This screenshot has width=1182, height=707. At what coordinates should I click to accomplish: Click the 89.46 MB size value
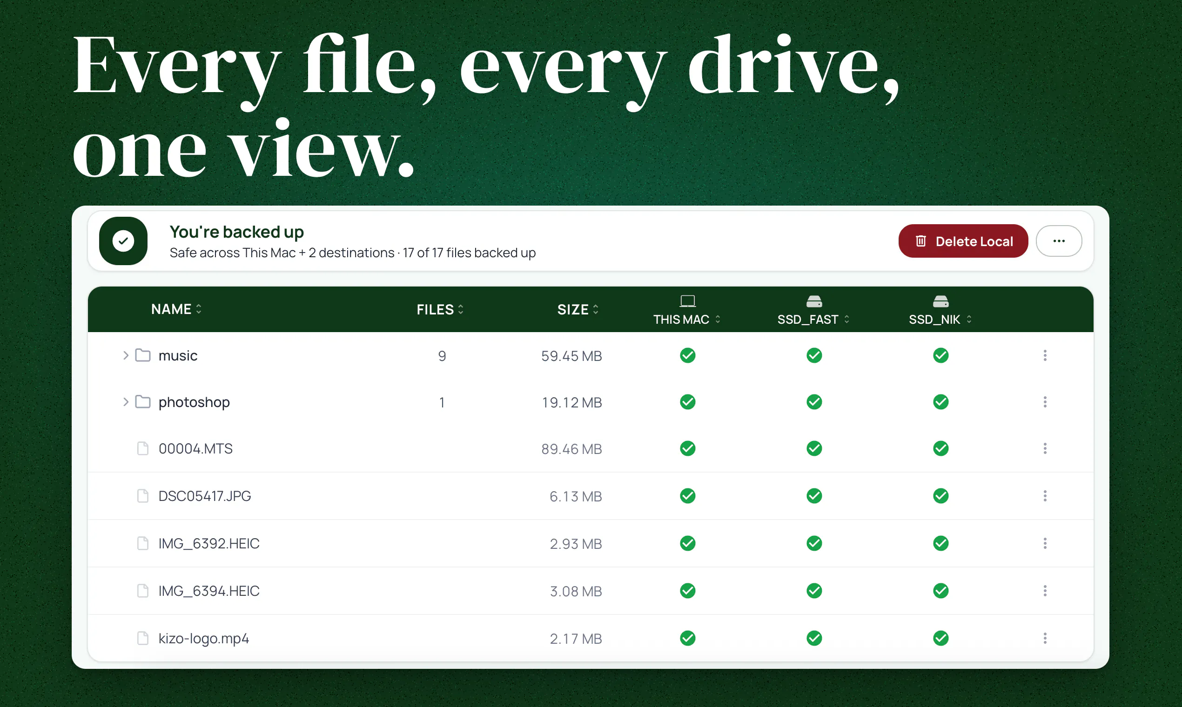tap(571, 449)
